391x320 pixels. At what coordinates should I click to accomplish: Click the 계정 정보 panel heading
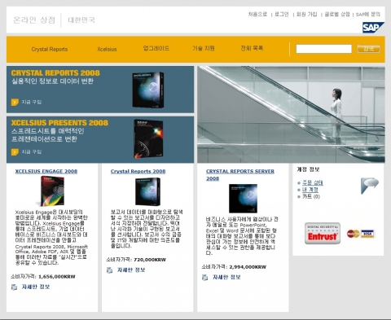point(308,169)
